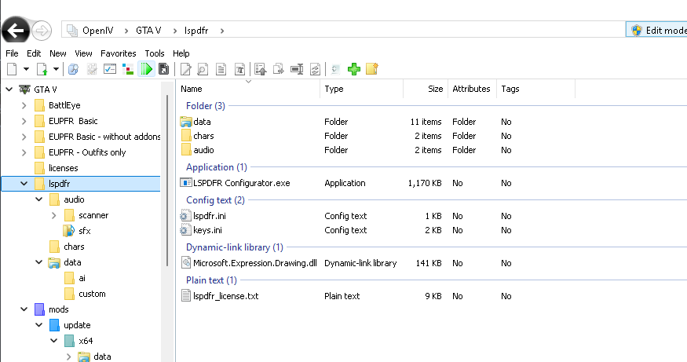Screen dimensions: 687x362
Task: Expand the EUPFR Basic tree node
Action: point(24,121)
